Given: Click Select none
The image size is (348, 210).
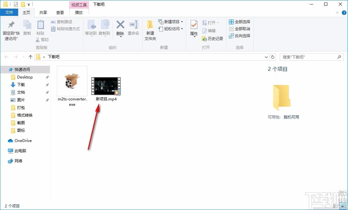Looking at the screenshot, I should [240, 29].
